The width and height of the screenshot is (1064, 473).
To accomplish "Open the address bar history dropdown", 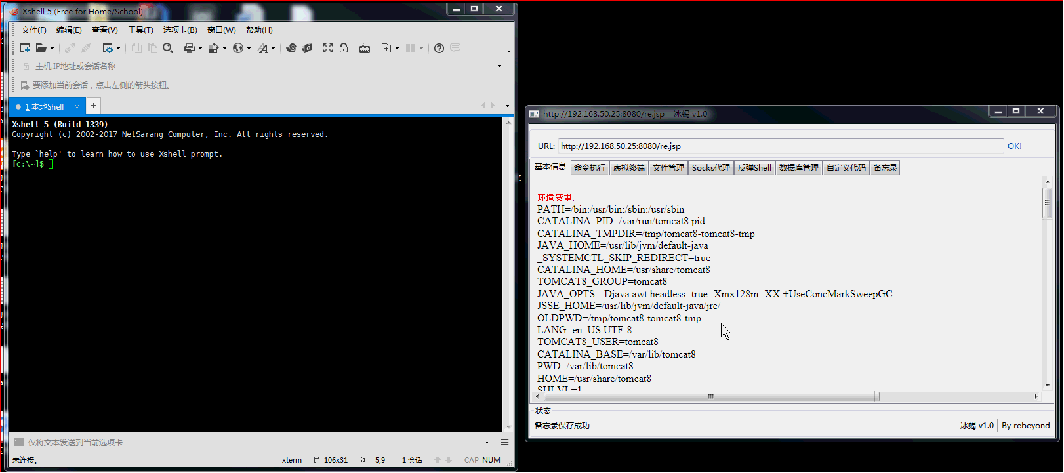I will click(x=499, y=66).
